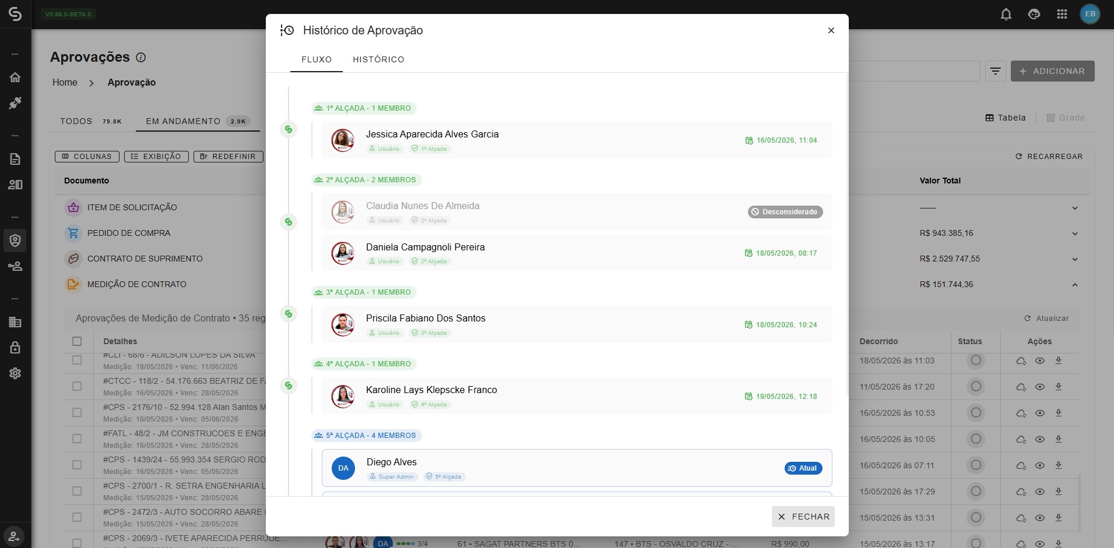Go to Home icon in sidebar
The height and width of the screenshot is (548, 1114).
click(x=15, y=77)
